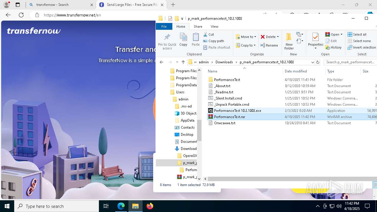Expand the Delete dropdown arrow
Screen dimensions: 377x212
coord(278,37)
